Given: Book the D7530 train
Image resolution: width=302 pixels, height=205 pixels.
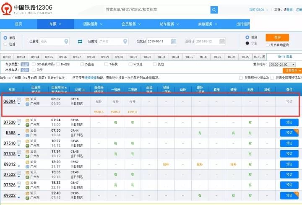Looking at the screenshot, I should (289, 122).
